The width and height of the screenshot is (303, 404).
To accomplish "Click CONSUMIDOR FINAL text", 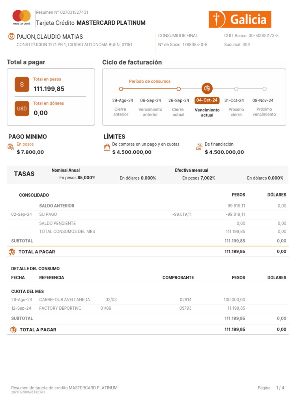I will (178, 36).
